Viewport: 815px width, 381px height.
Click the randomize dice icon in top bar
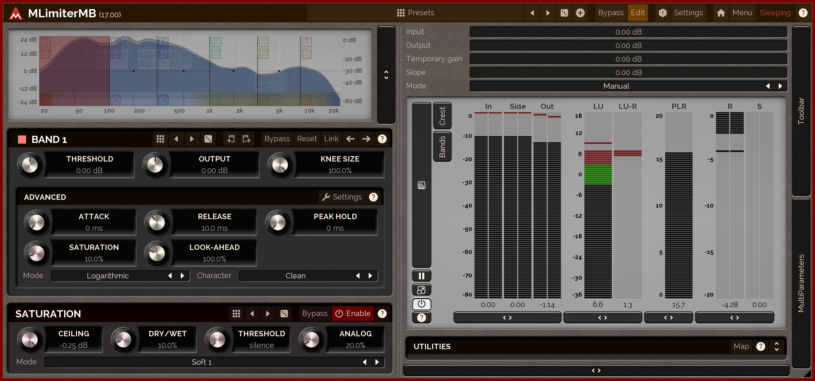(x=564, y=13)
